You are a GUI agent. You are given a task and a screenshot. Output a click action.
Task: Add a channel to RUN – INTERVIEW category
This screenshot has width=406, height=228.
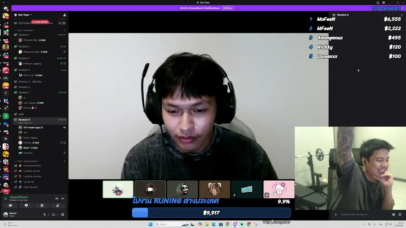click(64, 30)
